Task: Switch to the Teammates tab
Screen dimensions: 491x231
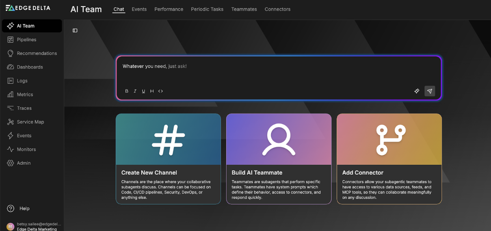Action: (x=244, y=9)
